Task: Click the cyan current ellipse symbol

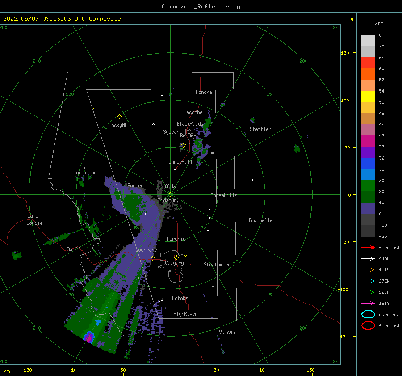Action: tap(368, 314)
